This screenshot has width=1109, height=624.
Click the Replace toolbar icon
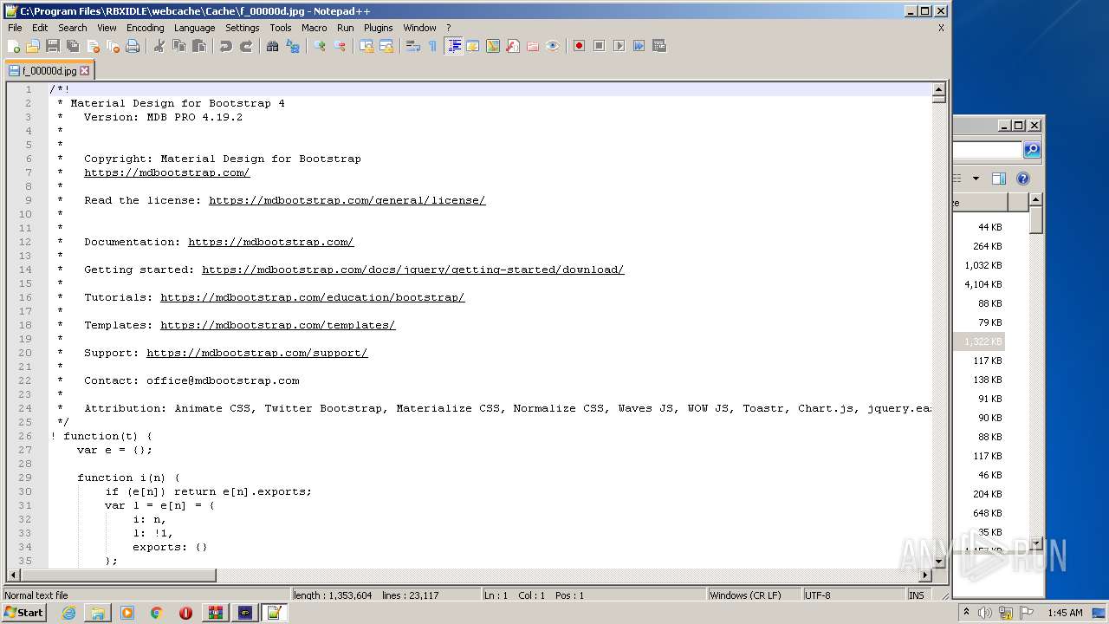293,46
